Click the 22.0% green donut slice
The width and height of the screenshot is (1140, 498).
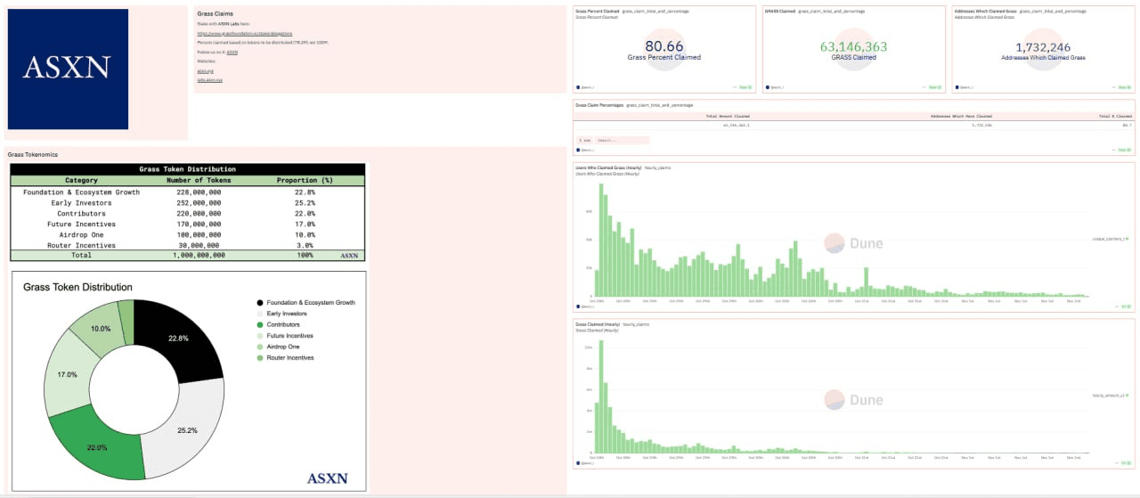[96, 445]
